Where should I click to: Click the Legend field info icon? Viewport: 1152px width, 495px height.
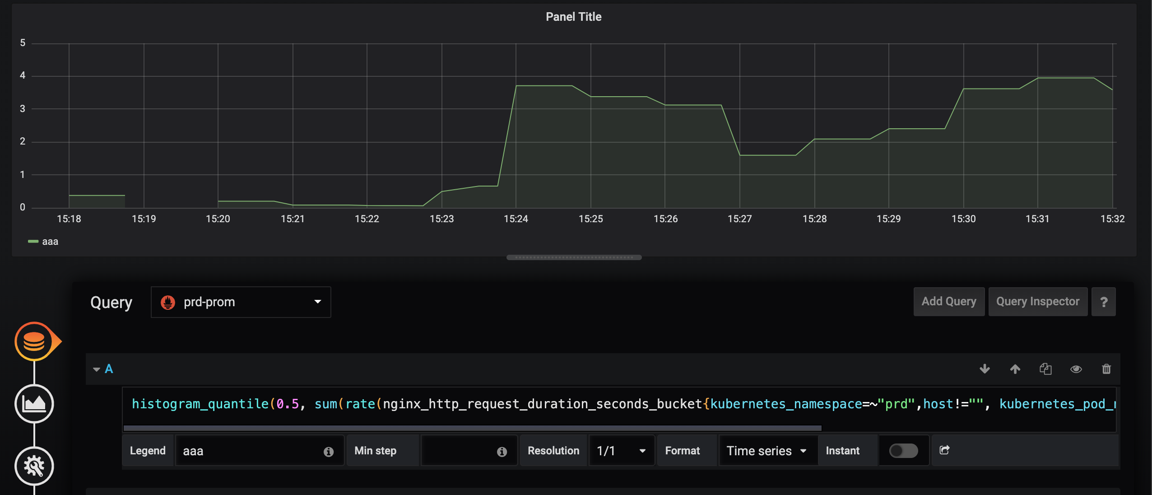(329, 451)
